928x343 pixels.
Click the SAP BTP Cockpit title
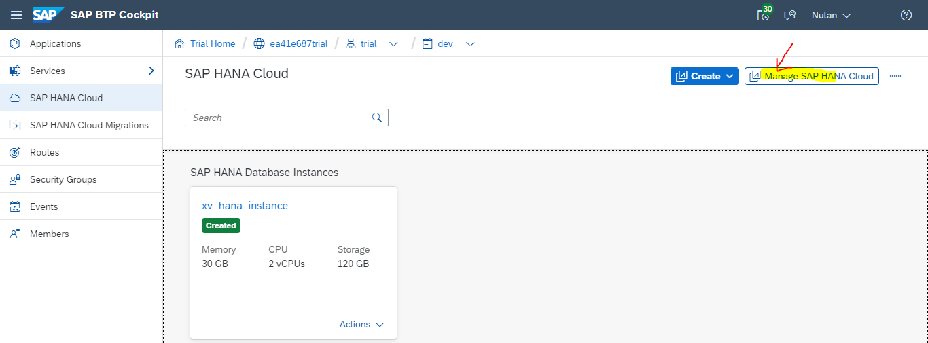[x=115, y=15]
